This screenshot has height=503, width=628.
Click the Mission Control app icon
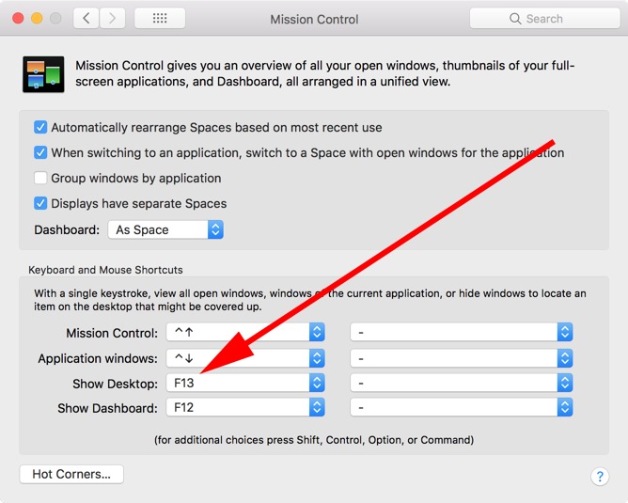click(x=43, y=74)
